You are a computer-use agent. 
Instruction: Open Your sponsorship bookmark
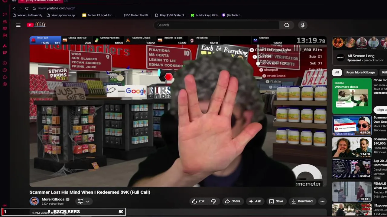[62, 15]
